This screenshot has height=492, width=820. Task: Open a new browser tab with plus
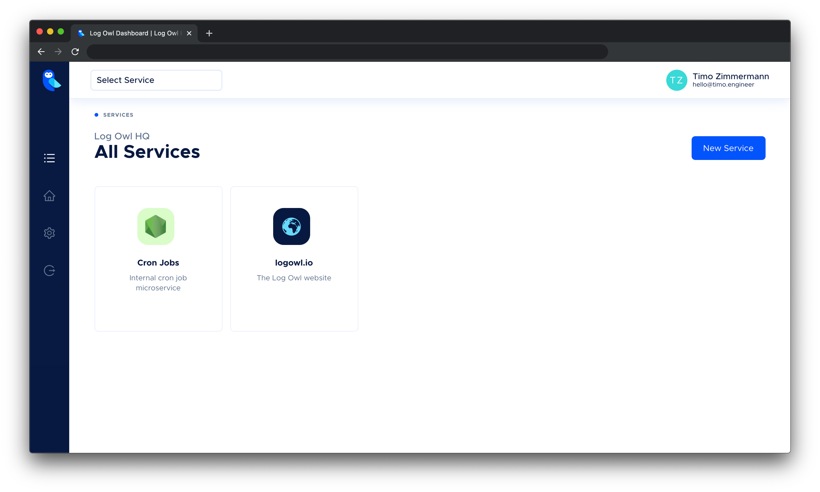[209, 33]
